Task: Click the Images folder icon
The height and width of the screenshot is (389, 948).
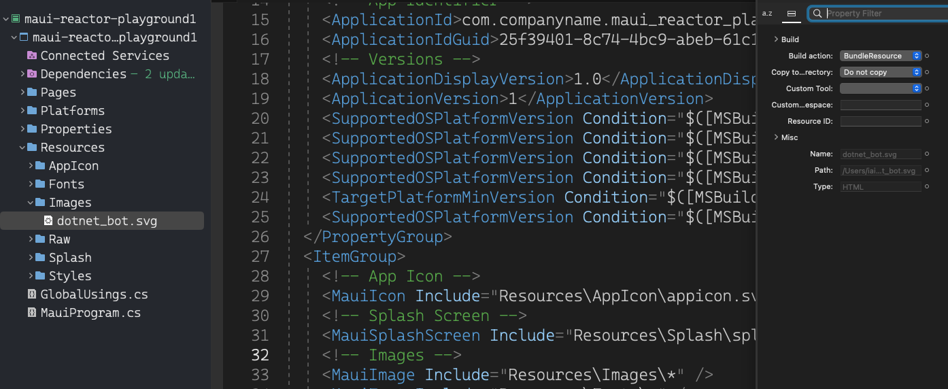Action: (x=40, y=203)
